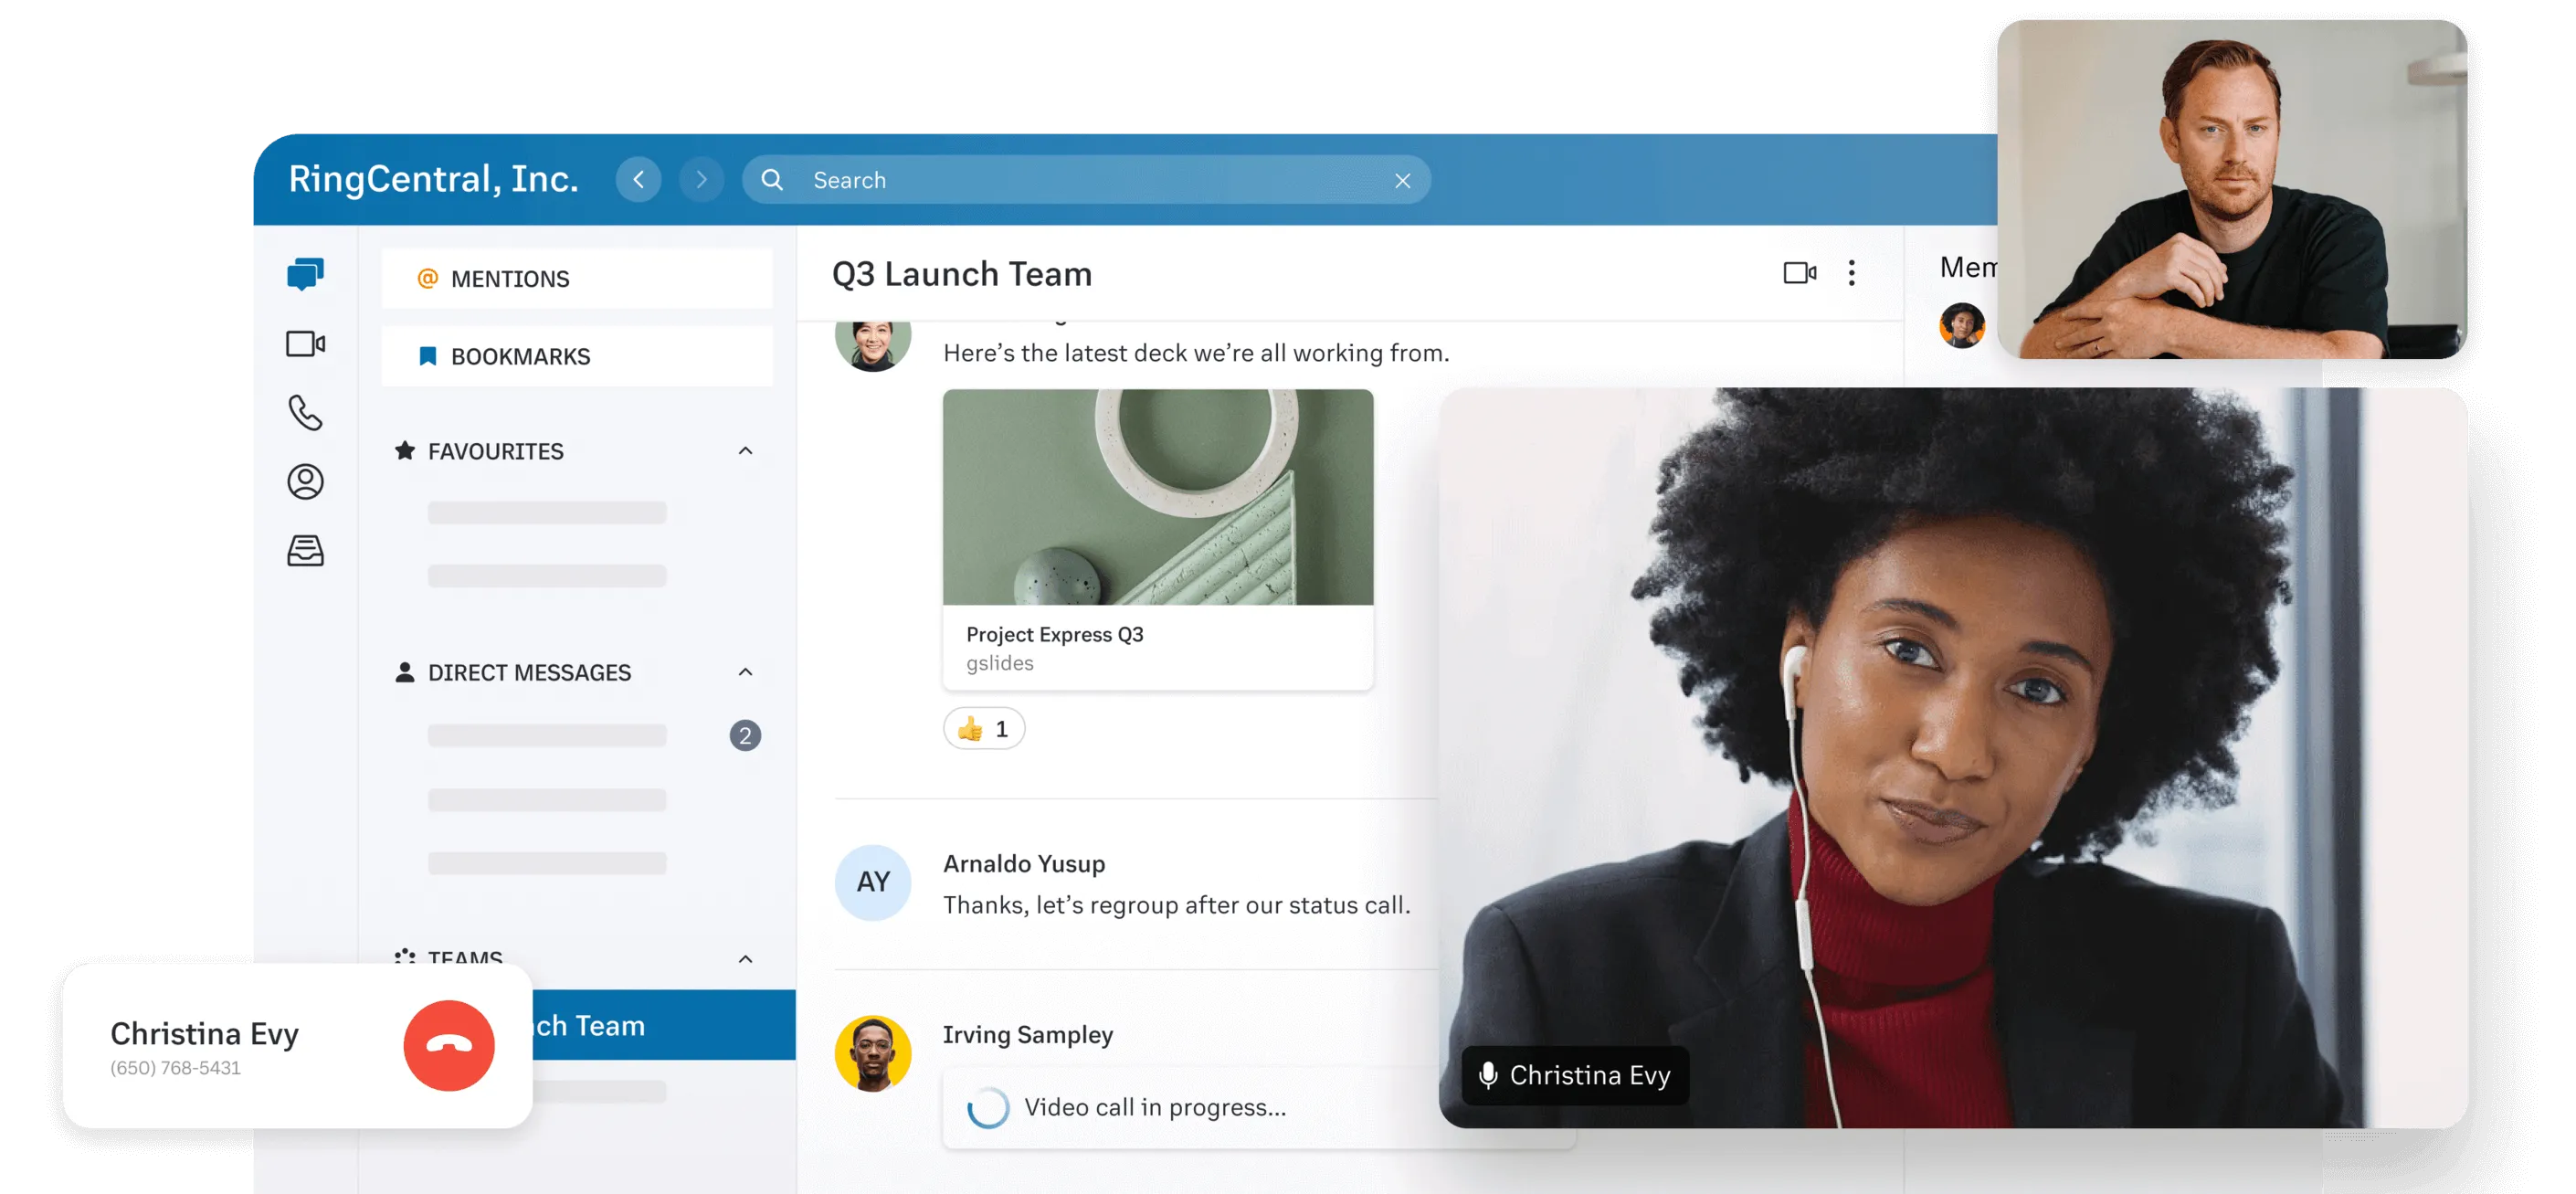
Task: Expand the FAVOURITES section
Action: [x=746, y=450]
